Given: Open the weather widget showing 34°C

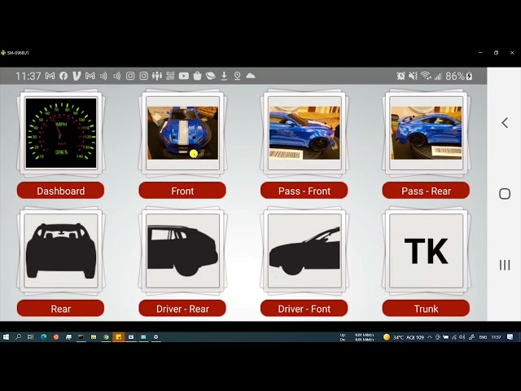Looking at the screenshot, I should click(x=404, y=337).
